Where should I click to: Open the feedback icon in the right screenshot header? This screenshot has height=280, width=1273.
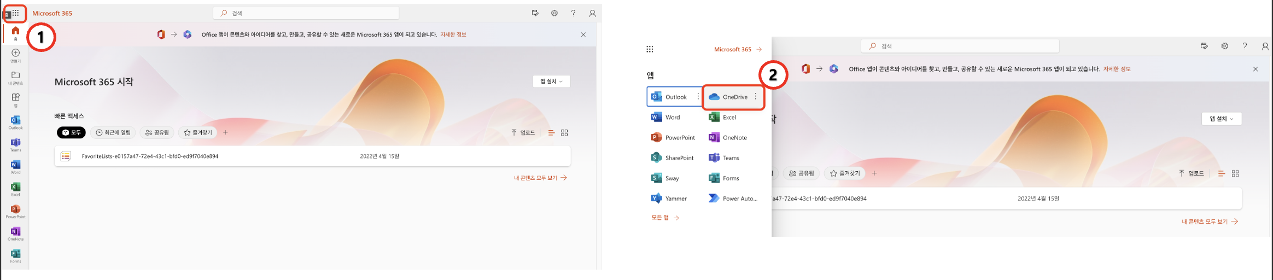[1204, 46]
